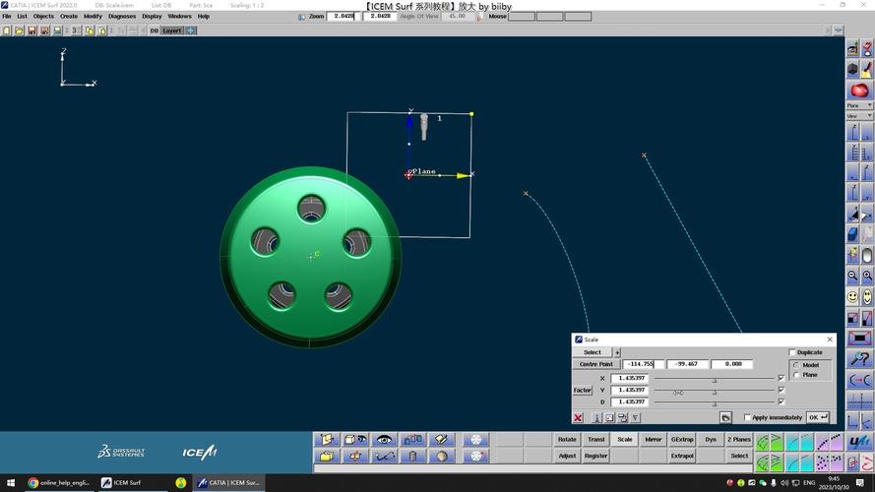The height and width of the screenshot is (492, 875).
Task: Click the red question mark help icon
Action: 866,49
